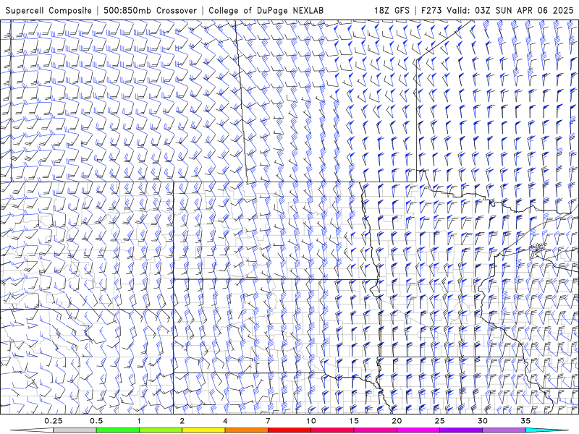Image resolution: width=579 pixels, height=434 pixels.
Task: Click the legend value 30
Action: tap(482, 421)
